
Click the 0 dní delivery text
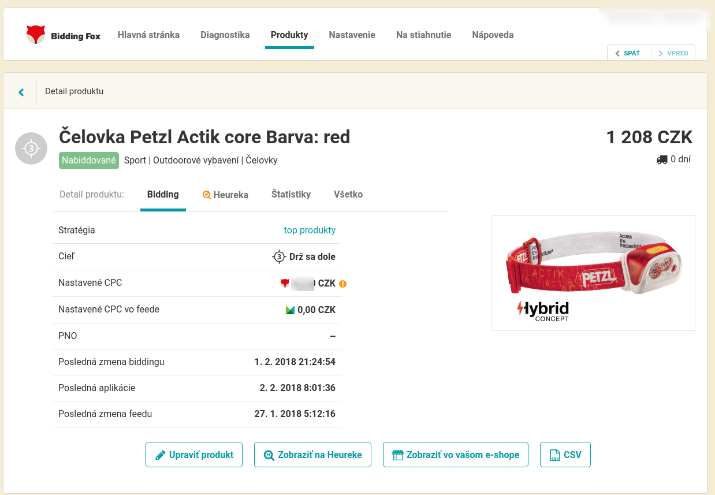[x=680, y=160]
